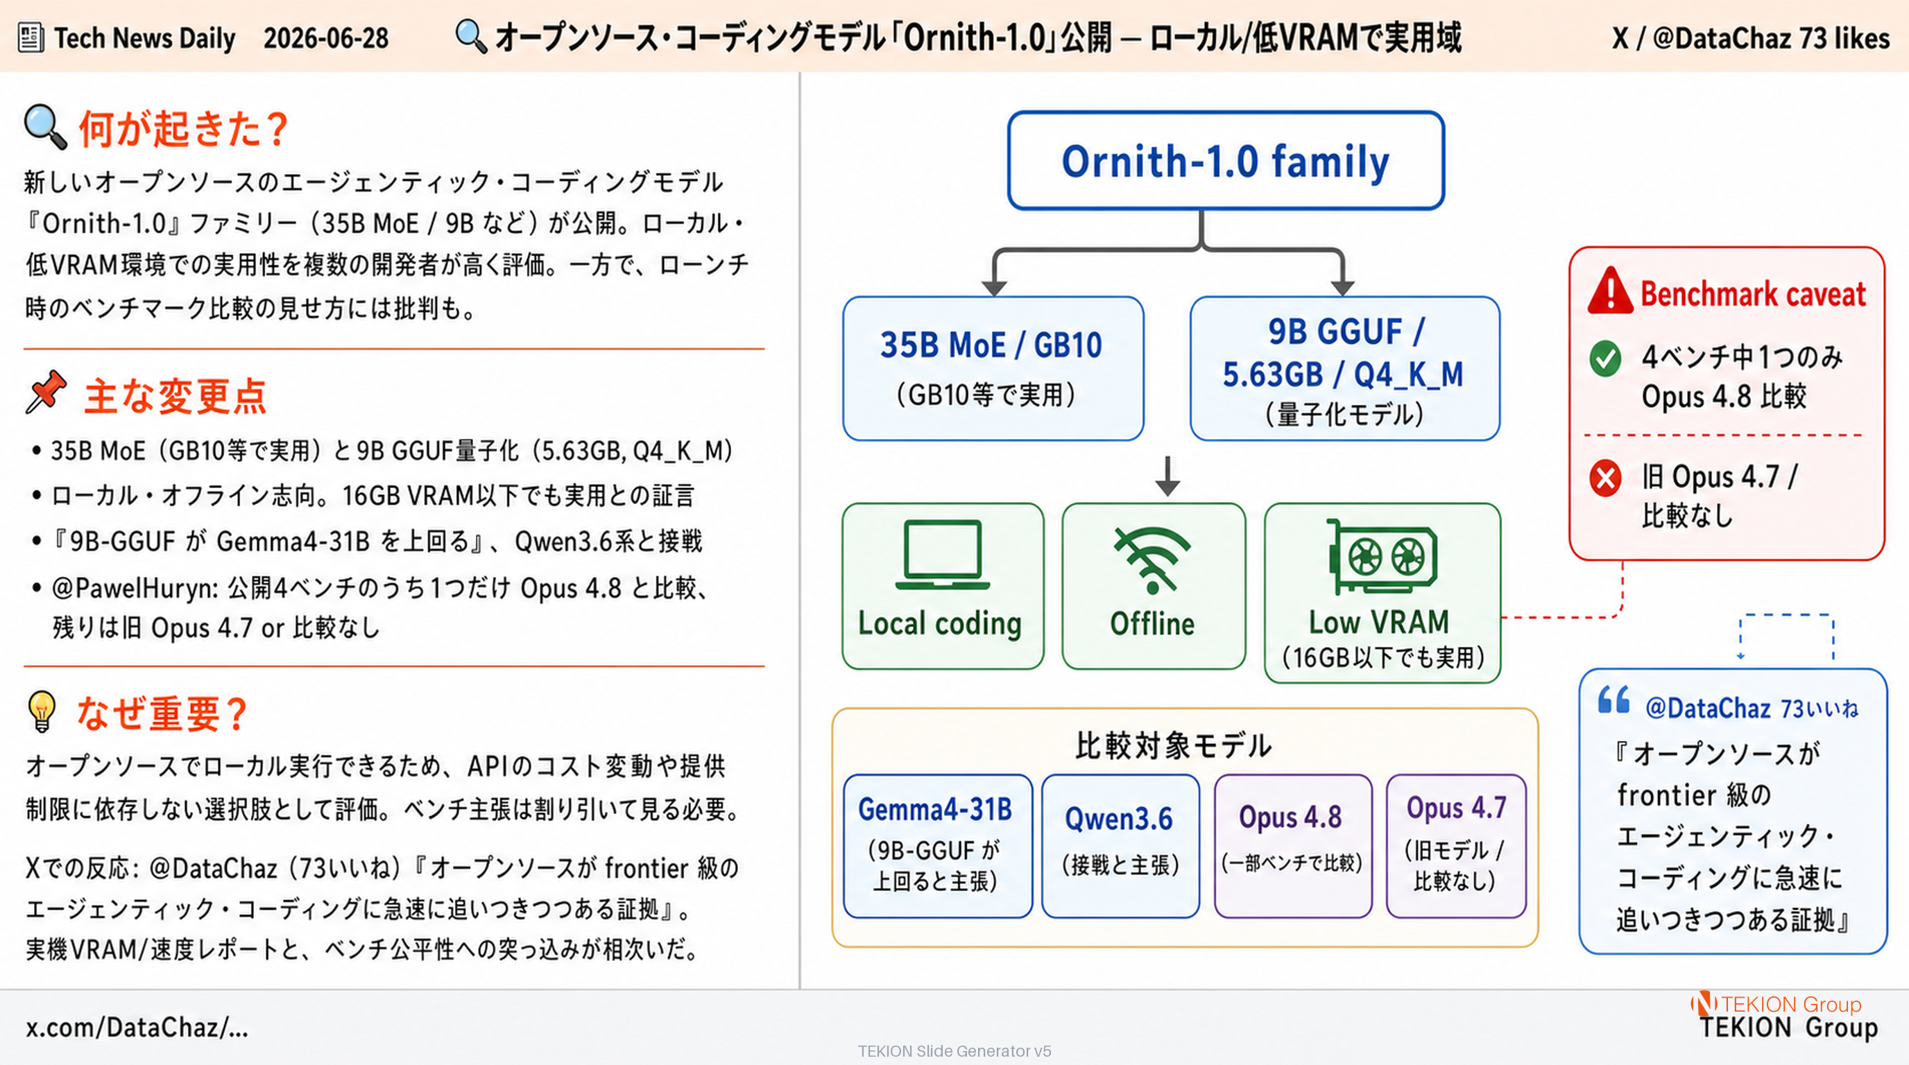
Task: Click the graphics card icon in Low VRAM box
Action: point(1382,556)
